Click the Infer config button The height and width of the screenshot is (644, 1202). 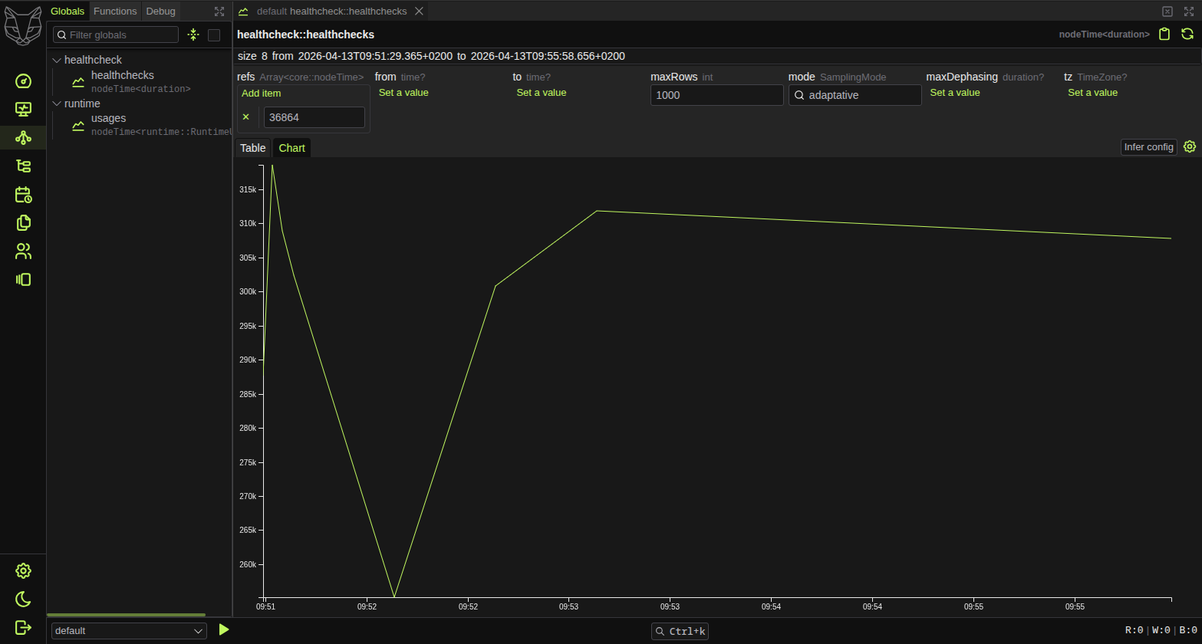(1148, 146)
